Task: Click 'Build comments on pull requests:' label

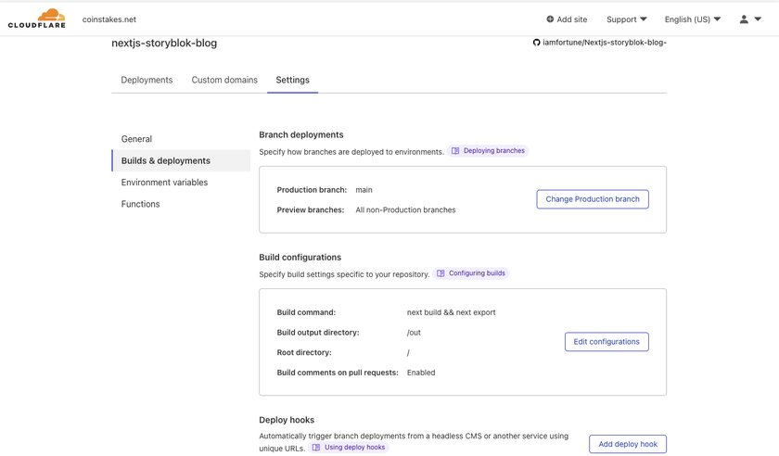Action: pos(338,373)
